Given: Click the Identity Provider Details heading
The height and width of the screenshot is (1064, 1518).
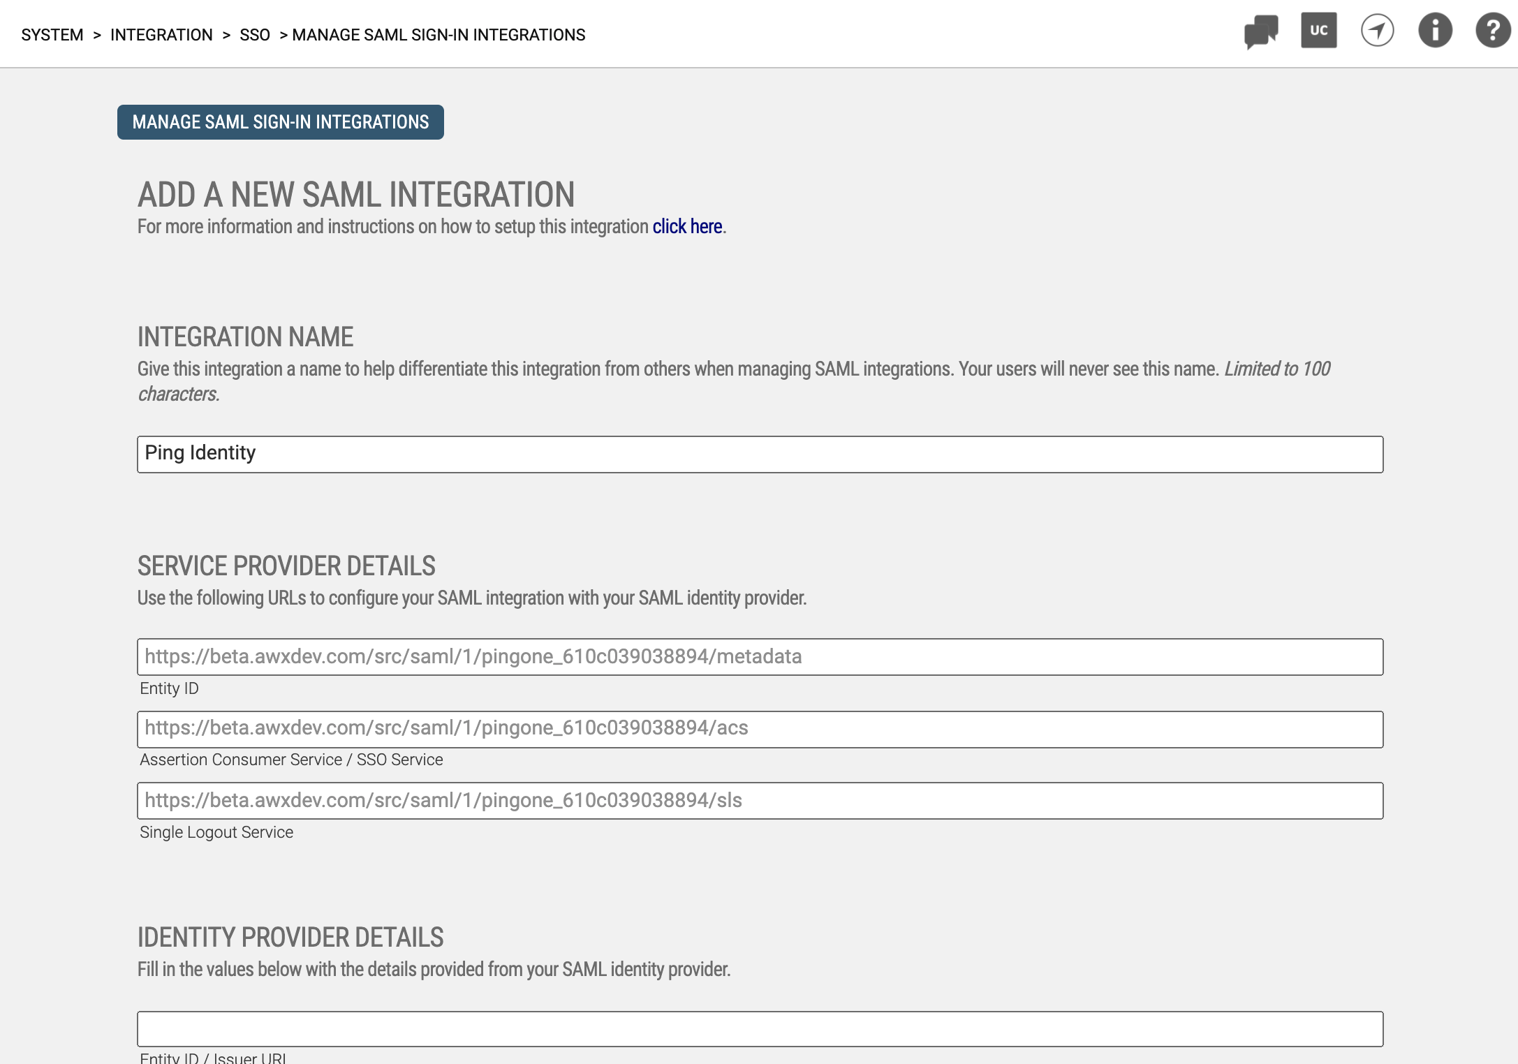Looking at the screenshot, I should 290,938.
